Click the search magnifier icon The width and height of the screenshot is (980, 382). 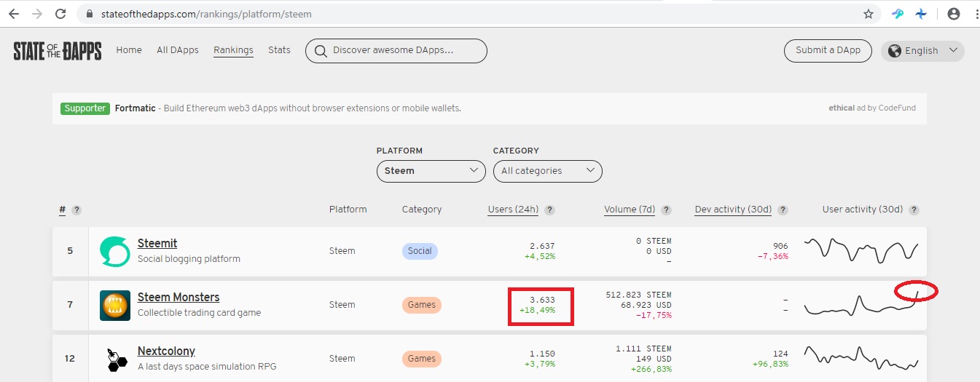point(320,51)
